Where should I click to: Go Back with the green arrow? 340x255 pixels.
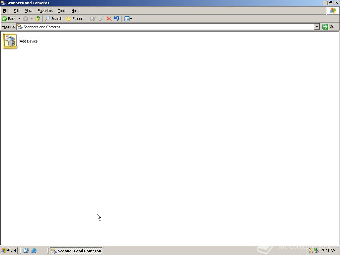point(9,19)
